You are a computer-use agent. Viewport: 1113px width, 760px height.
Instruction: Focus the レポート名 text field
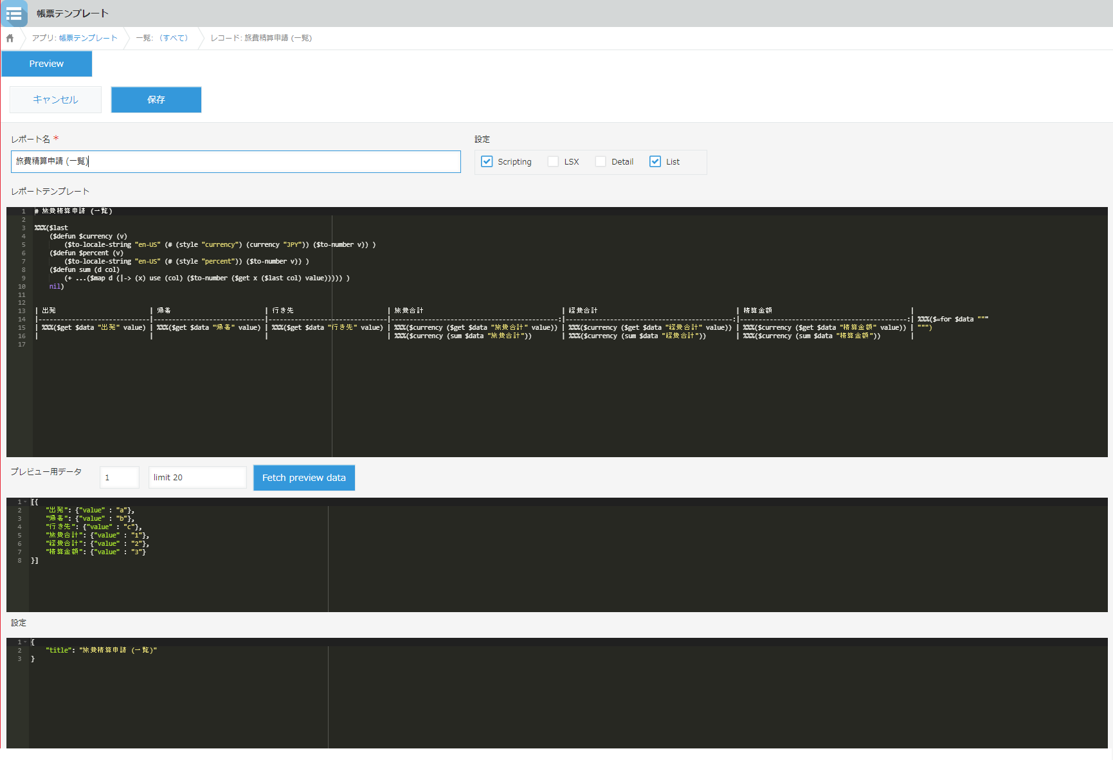coord(236,161)
